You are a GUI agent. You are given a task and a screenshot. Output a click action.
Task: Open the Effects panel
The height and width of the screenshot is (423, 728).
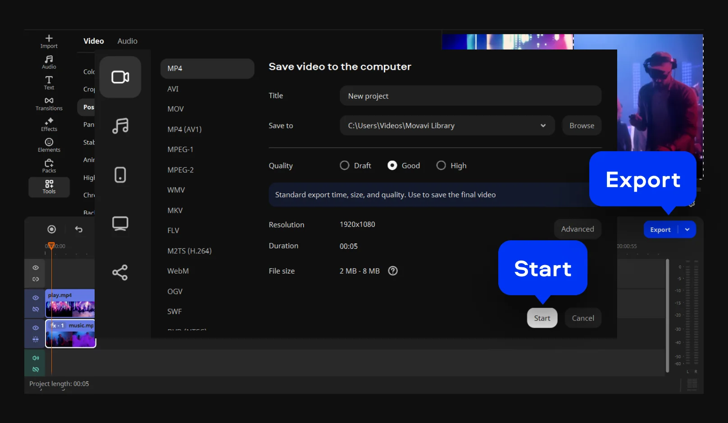point(49,124)
